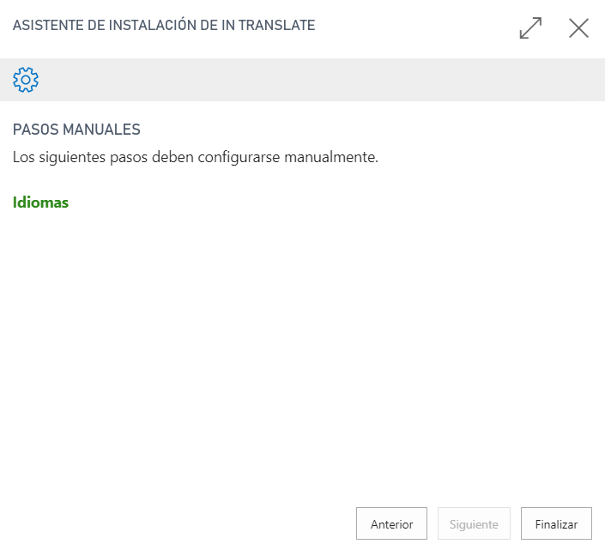Click the word 'TRANSLATE' in the title

(276, 26)
